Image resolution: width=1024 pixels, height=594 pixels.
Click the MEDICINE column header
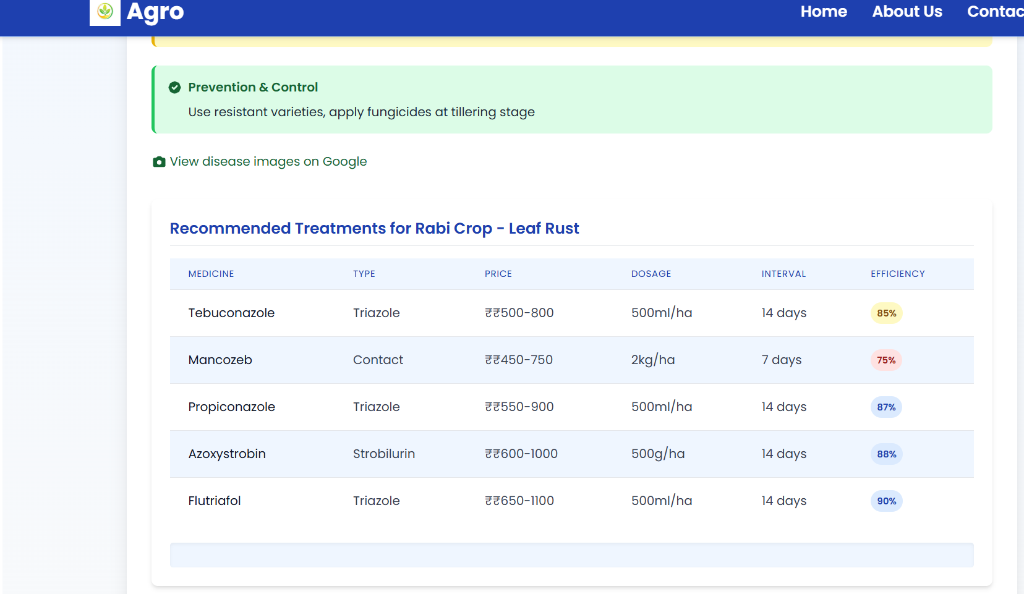click(x=211, y=274)
